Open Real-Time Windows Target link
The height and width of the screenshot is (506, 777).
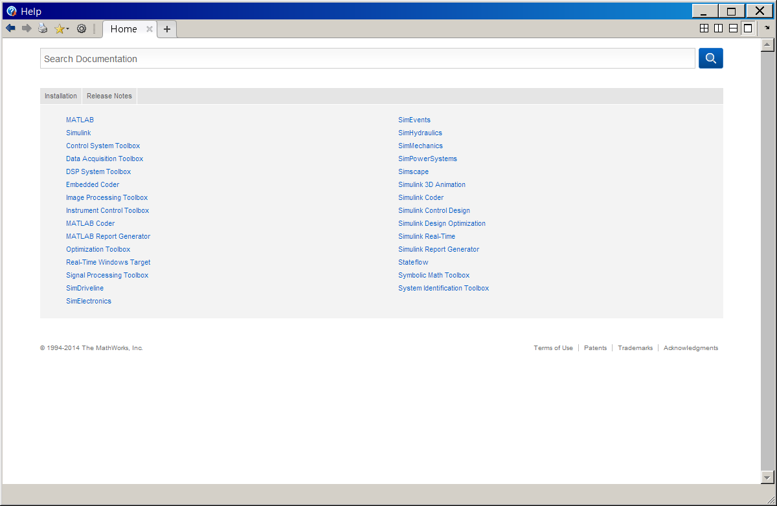(x=108, y=262)
